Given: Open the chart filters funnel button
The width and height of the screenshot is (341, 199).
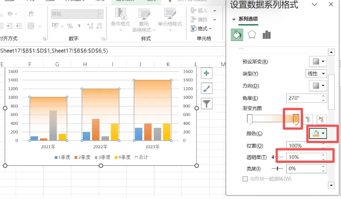Looking at the screenshot, I should coord(206,104).
